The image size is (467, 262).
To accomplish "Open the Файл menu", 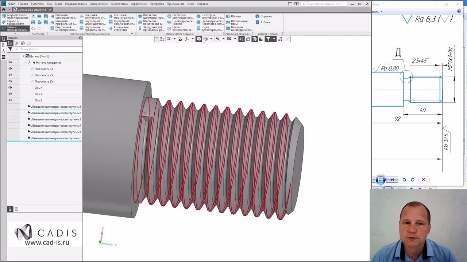I will (12, 4).
